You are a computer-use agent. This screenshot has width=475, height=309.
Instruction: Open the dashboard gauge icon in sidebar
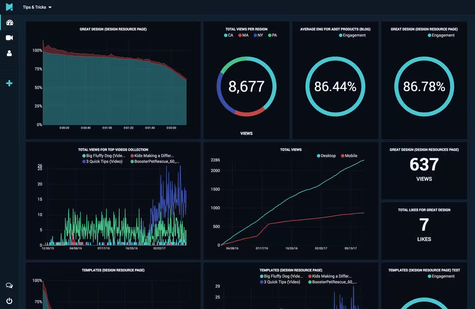tap(10, 23)
